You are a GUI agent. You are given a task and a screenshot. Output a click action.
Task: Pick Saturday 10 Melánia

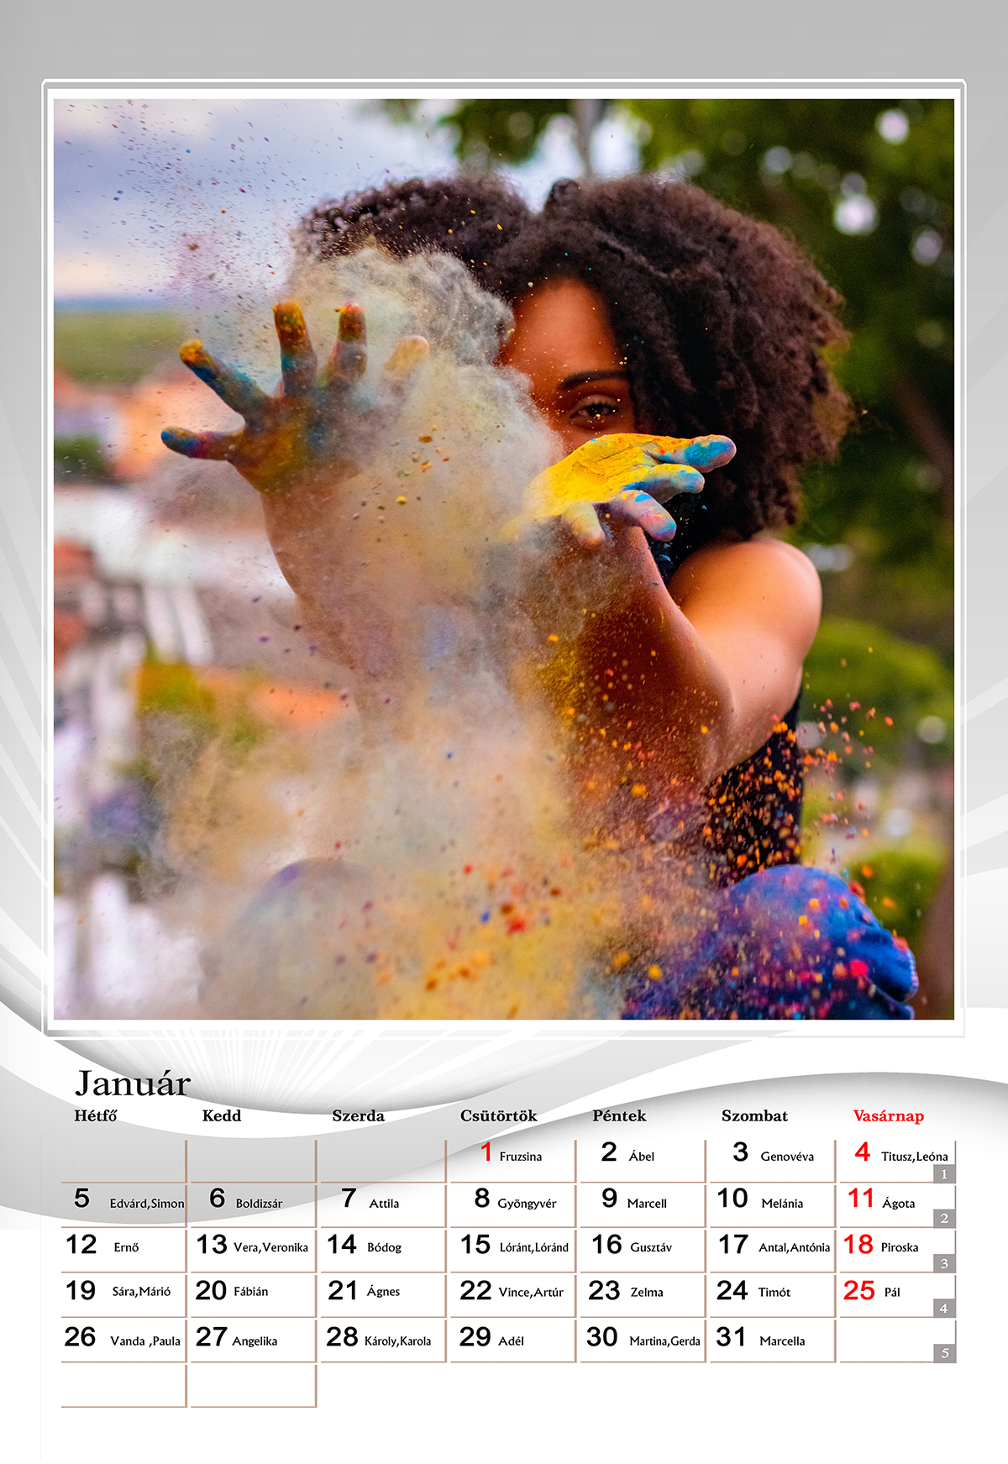pos(771,1201)
